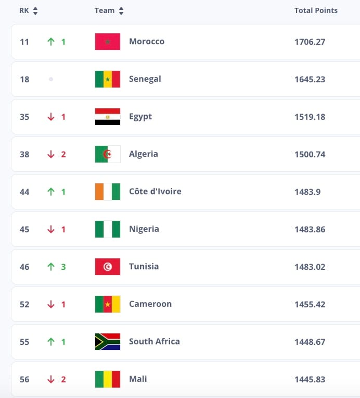The image size is (360, 398).
Task: Click Tunisia's green up-arrow rank indicator
Action: 51,267
